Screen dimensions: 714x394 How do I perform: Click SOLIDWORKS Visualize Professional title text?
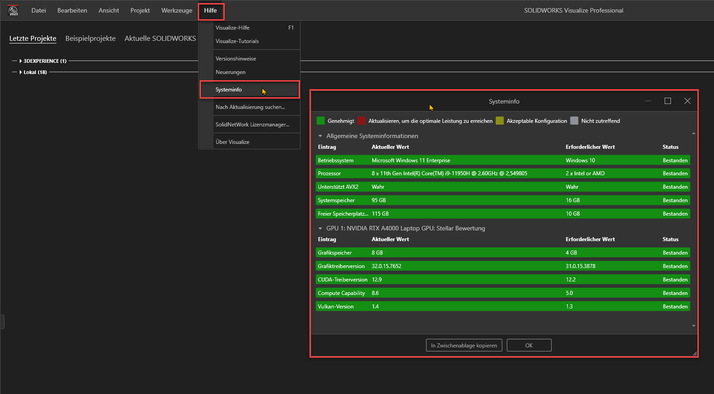(x=574, y=10)
